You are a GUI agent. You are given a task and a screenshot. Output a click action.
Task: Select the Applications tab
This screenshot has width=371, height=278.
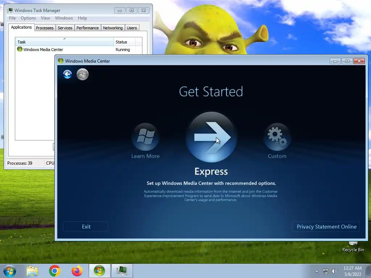[x=21, y=27]
